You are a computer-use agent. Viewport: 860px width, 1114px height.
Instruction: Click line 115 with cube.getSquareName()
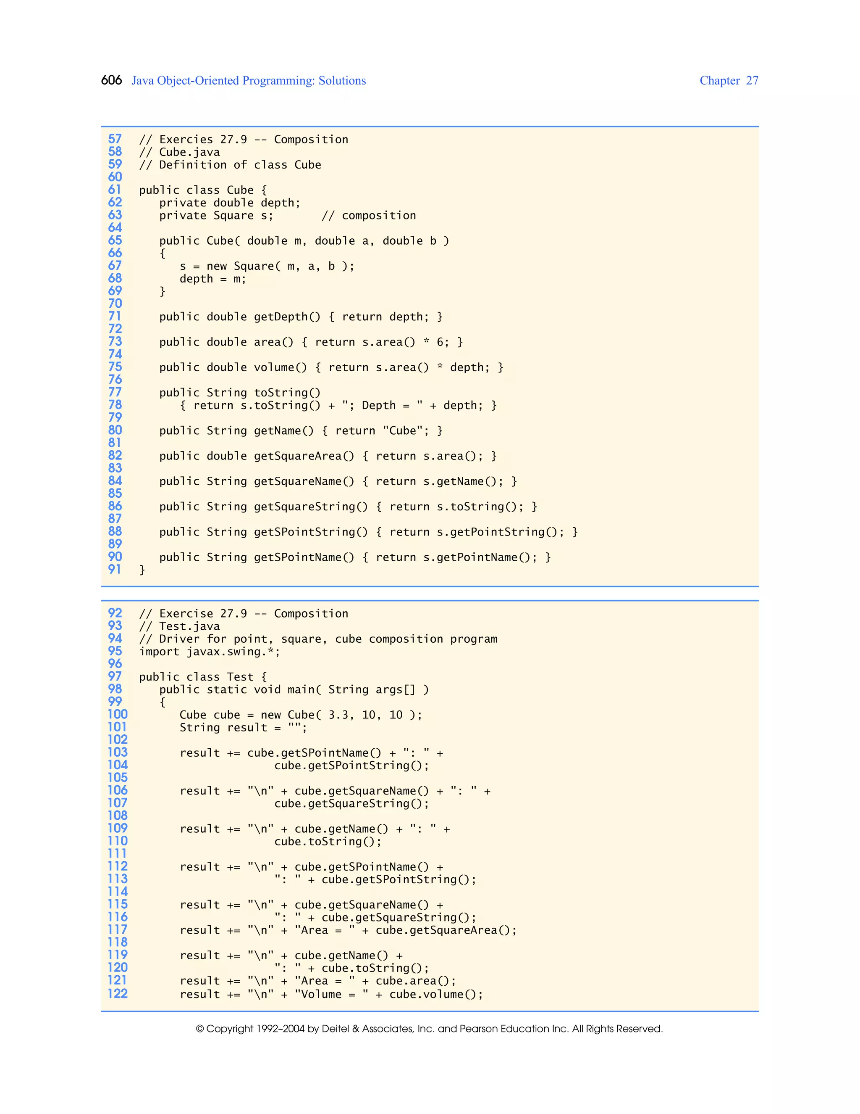[x=311, y=905]
